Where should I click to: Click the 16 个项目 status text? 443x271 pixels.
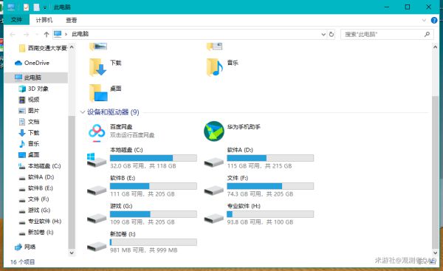point(23,262)
